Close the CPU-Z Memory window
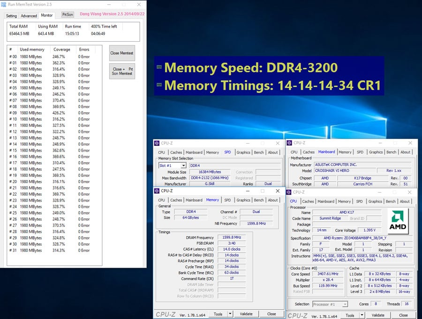Image resolution: width=422 pixels, height=319 pixels. (278, 191)
